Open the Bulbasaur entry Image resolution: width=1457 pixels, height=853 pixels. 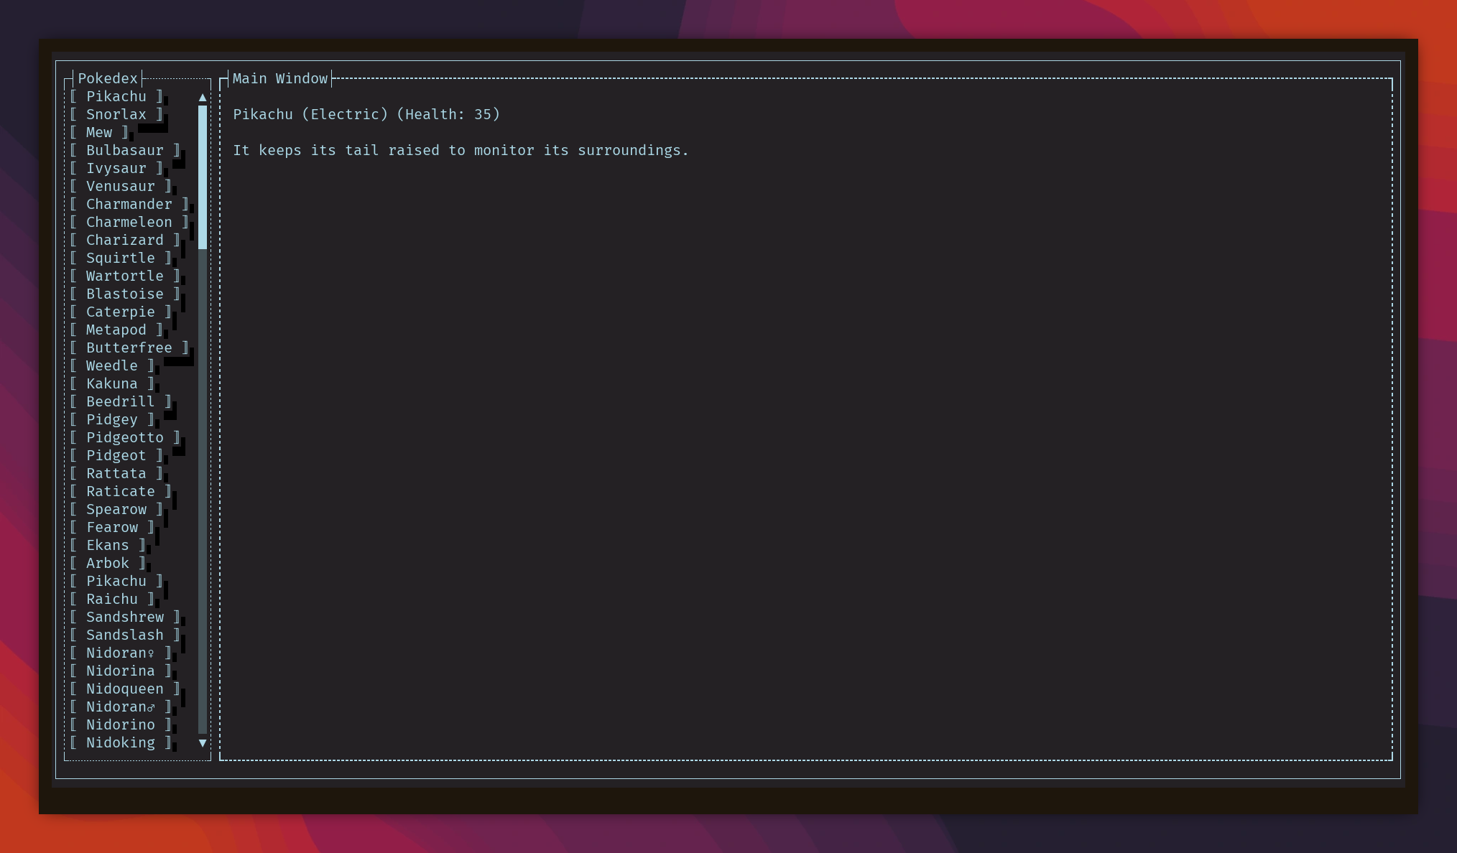(125, 151)
